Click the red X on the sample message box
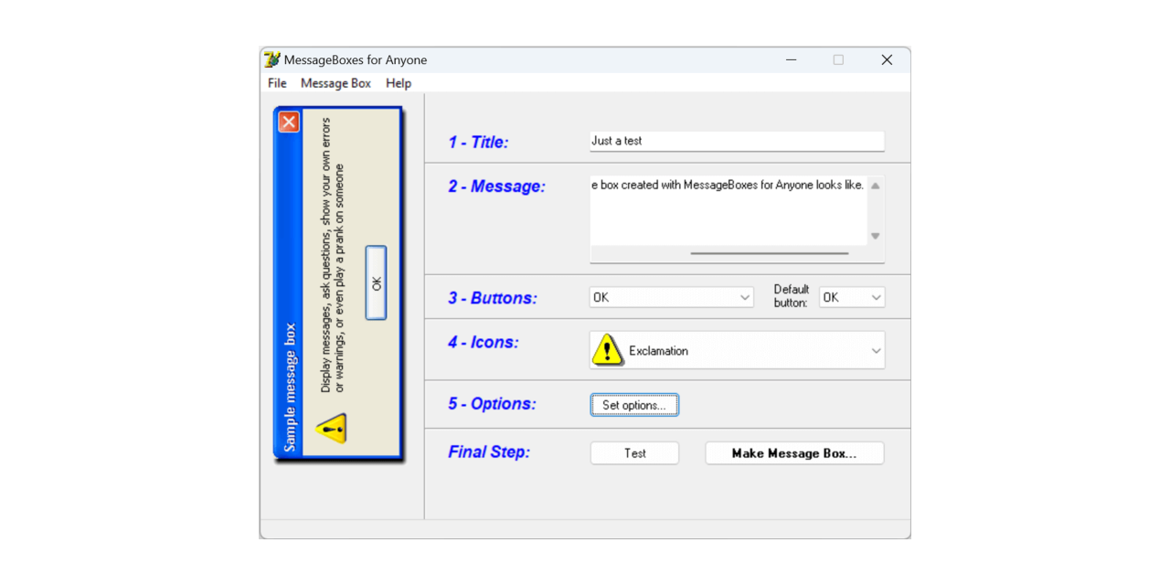 [288, 121]
